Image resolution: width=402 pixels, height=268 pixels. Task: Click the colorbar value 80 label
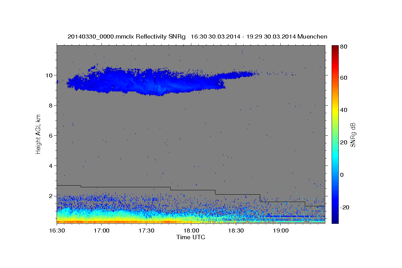(343, 47)
